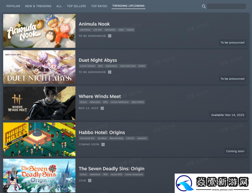This screenshot has height=193, width=252.
Task: Switch to the Popular tab
Action: coord(13,6)
